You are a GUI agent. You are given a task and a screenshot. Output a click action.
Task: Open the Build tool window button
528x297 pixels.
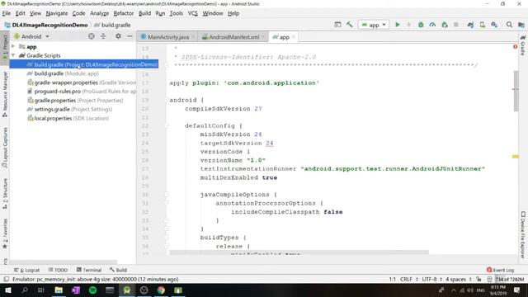click(118, 270)
